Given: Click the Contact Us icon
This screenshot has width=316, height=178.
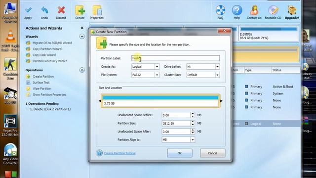Looking at the screenshot, I should [254, 10].
